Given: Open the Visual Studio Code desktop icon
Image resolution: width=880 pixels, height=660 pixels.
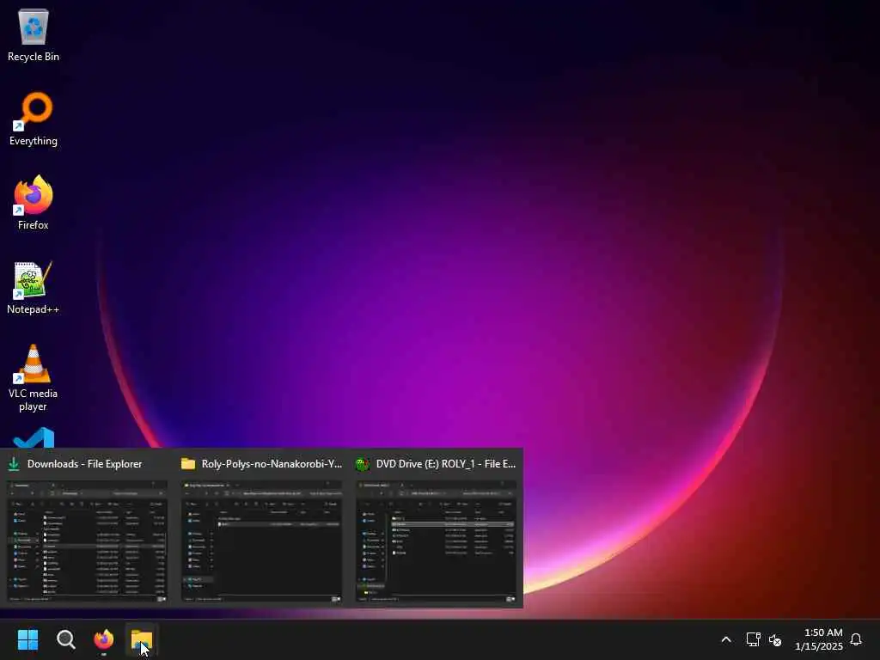Looking at the screenshot, I should pos(34,438).
